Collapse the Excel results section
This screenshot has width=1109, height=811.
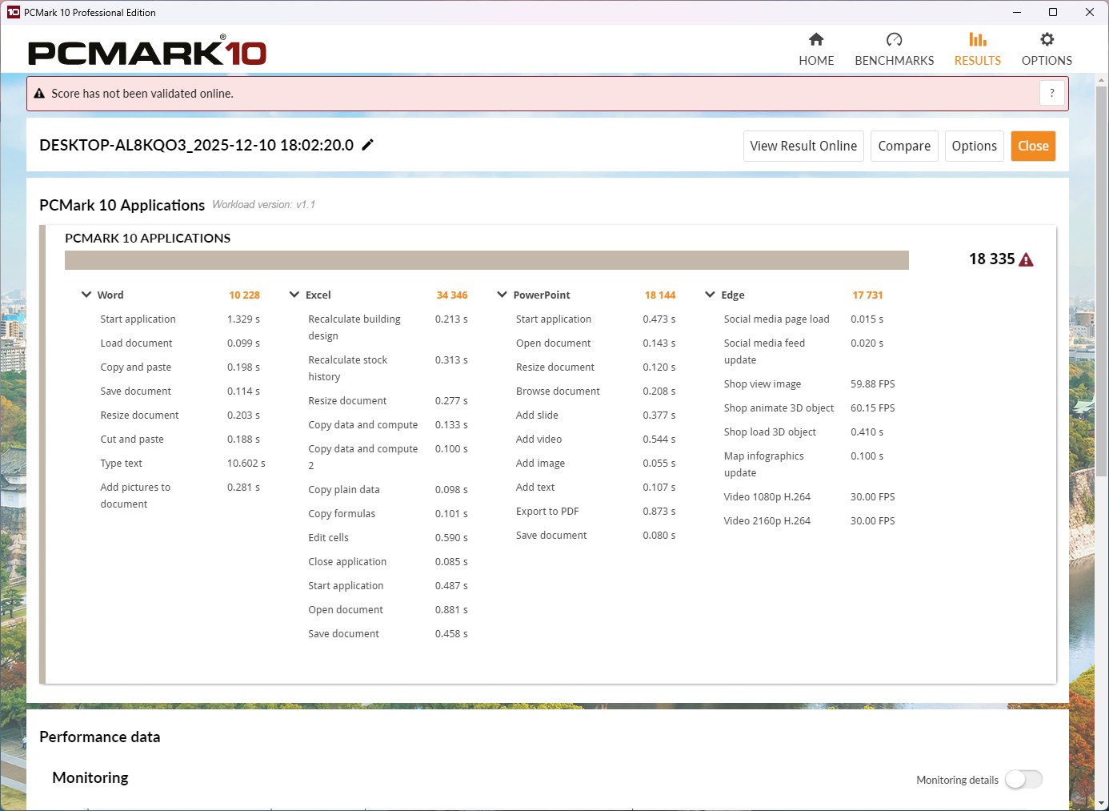tap(294, 295)
